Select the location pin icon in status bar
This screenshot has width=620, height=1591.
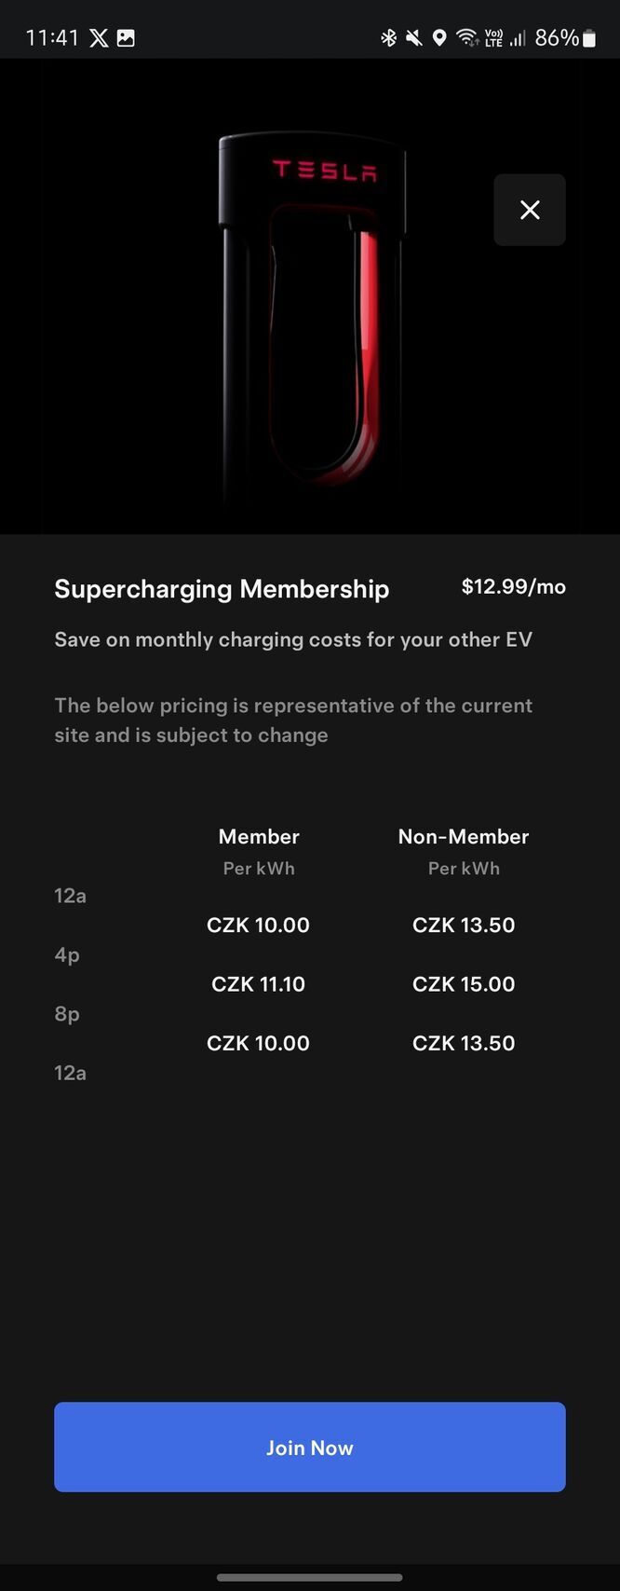(x=438, y=37)
